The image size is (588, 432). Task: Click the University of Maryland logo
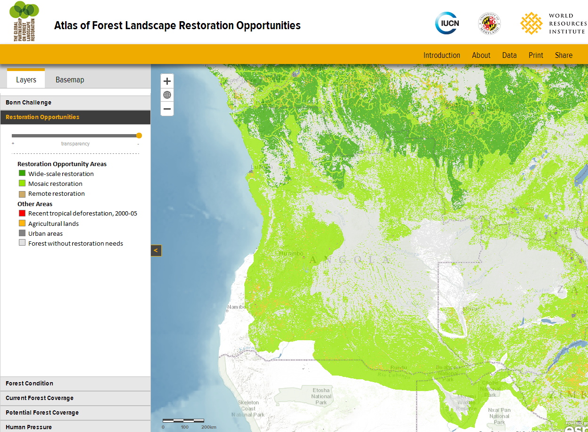(489, 23)
